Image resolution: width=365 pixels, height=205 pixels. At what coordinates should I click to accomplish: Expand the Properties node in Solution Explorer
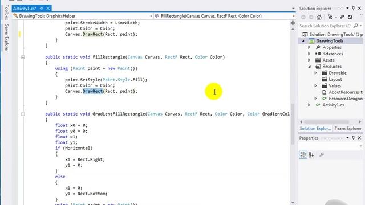click(x=309, y=47)
